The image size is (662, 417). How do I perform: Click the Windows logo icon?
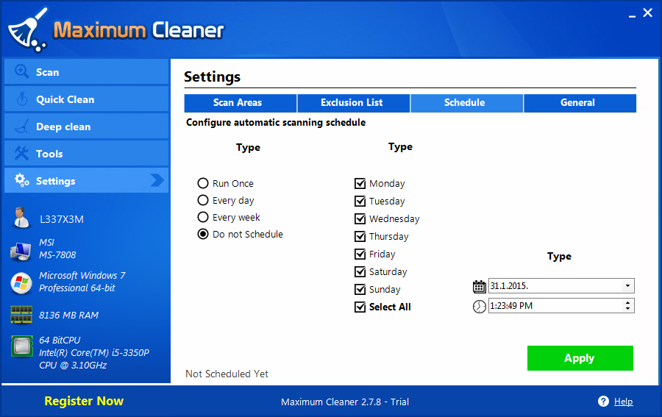click(21, 283)
